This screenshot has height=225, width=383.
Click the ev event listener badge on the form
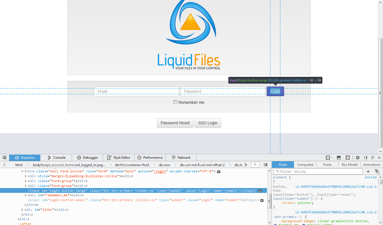218,171
